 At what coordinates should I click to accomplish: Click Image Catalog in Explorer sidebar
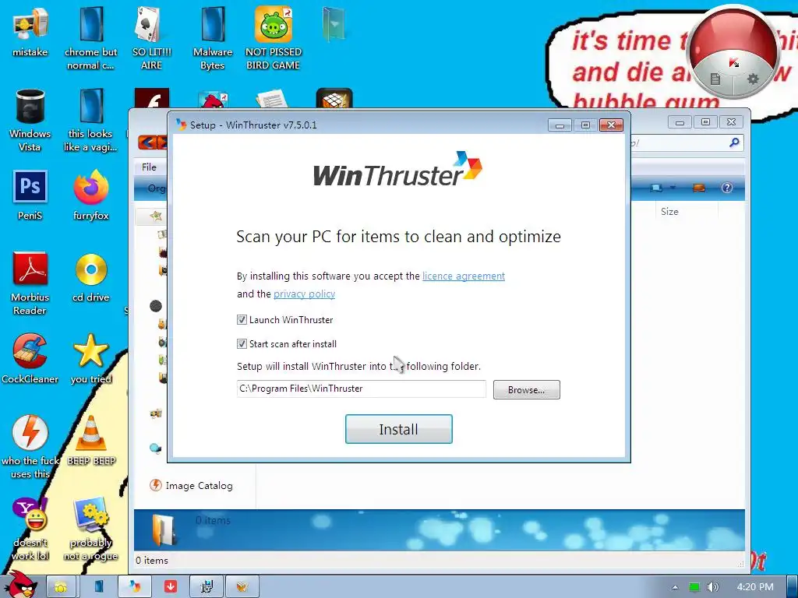tap(191, 486)
